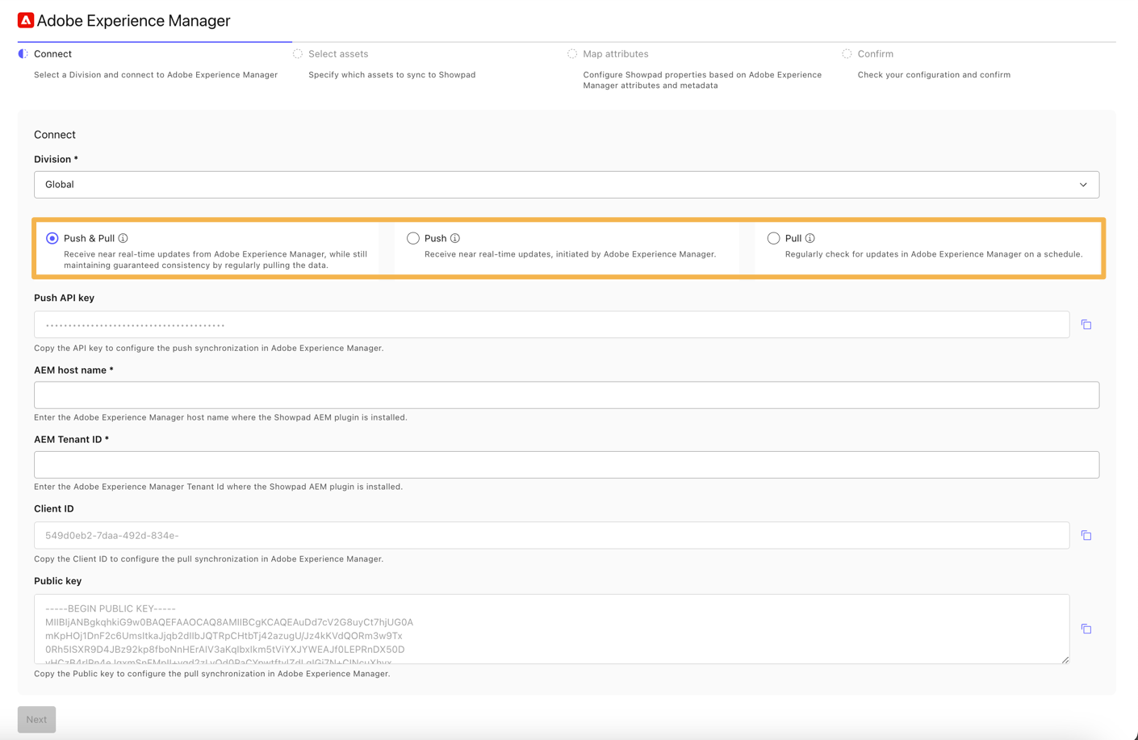Click the Adobe logo icon
Image resolution: width=1138 pixels, height=740 pixels.
pyautogui.click(x=26, y=20)
